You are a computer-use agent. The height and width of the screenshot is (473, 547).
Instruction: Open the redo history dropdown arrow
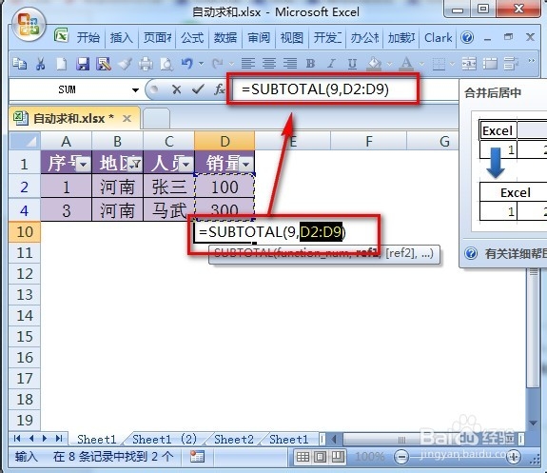click(231, 64)
